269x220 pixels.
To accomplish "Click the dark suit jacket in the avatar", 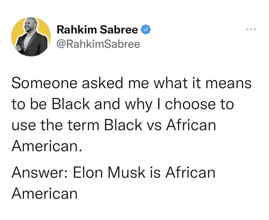I will (36, 45).
